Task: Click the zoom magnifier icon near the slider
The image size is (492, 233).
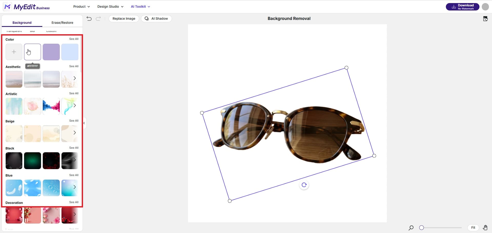Action: (411, 228)
